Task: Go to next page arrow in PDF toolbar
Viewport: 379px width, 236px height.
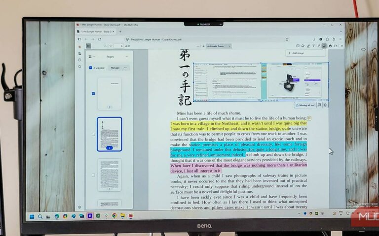Action: pos(111,46)
